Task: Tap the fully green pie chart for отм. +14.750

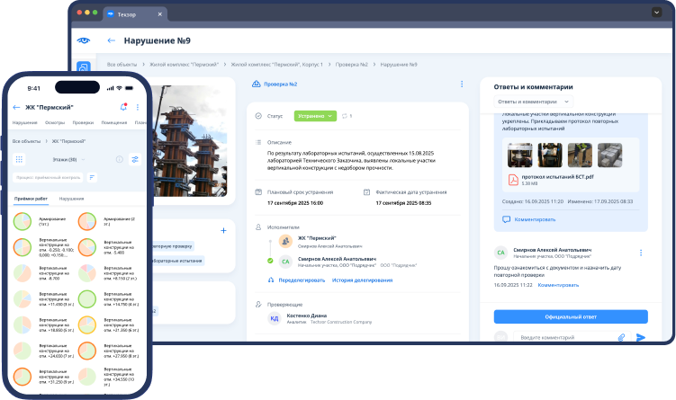Action: (87, 298)
